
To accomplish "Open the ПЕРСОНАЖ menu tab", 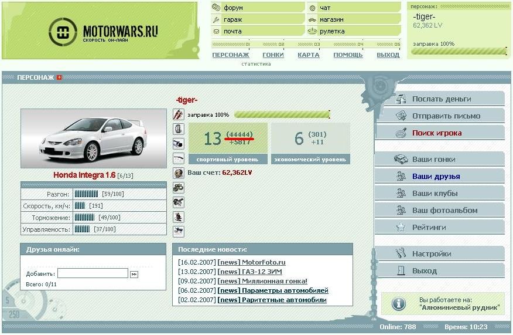I will coord(231,55).
